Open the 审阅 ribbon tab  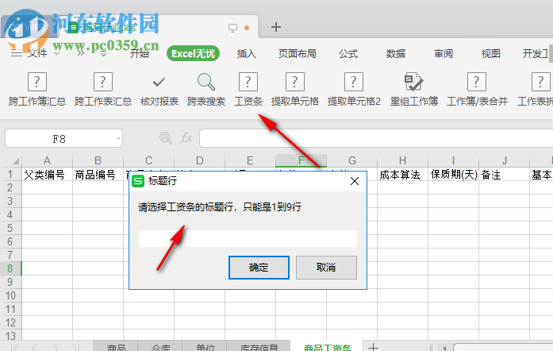(443, 54)
